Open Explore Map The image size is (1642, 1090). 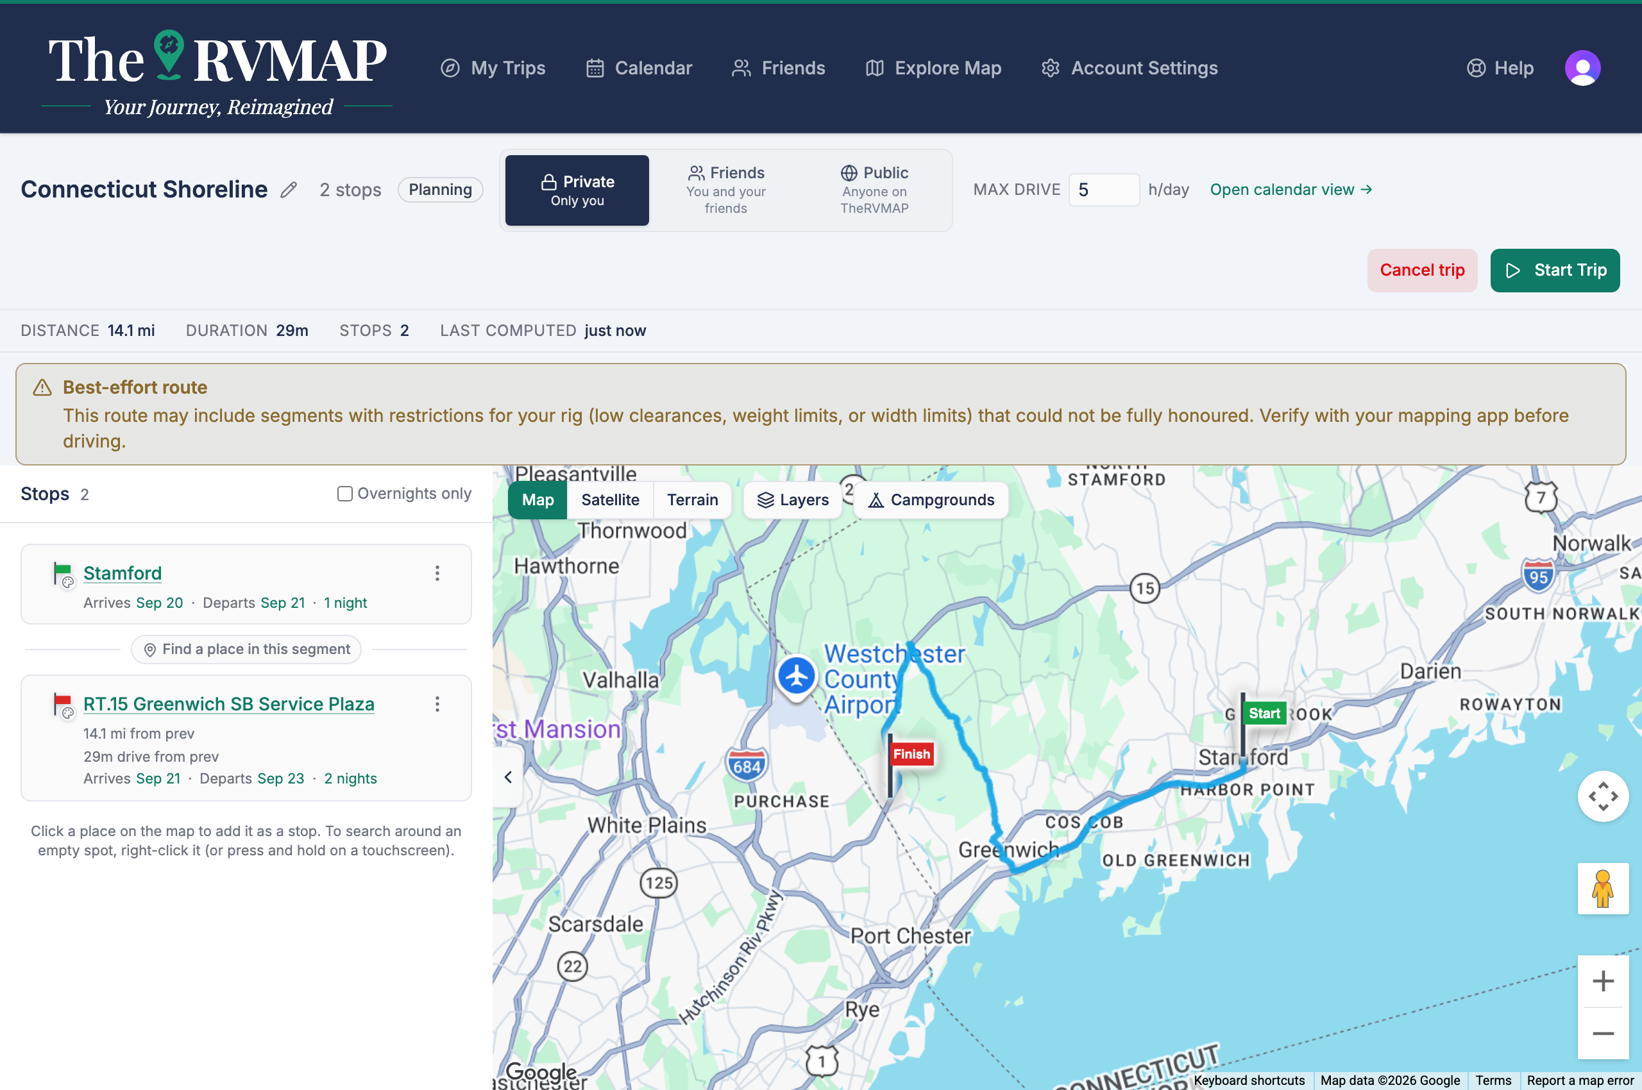[x=933, y=68]
